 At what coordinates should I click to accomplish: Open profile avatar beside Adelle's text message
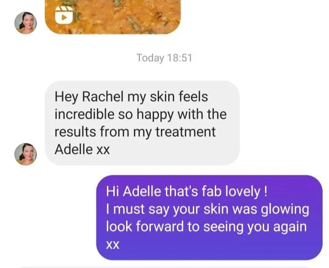point(26,154)
